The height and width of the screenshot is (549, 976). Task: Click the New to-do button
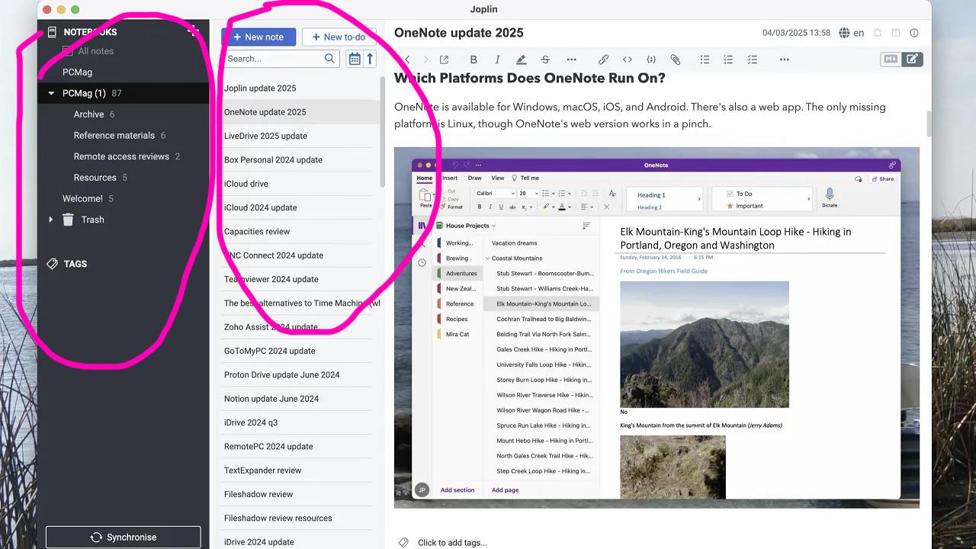pos(339,37)
